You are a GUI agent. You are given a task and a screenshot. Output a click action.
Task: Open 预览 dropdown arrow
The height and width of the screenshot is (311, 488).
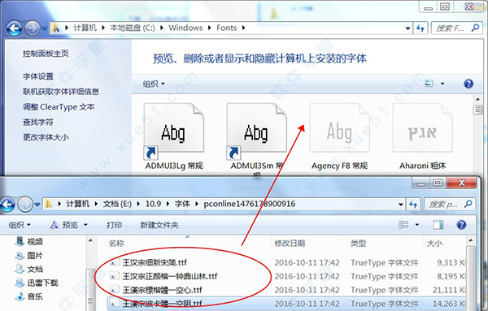(85, 225)
